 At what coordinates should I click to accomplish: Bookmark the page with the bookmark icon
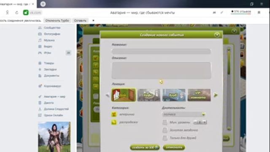point(259,12)
